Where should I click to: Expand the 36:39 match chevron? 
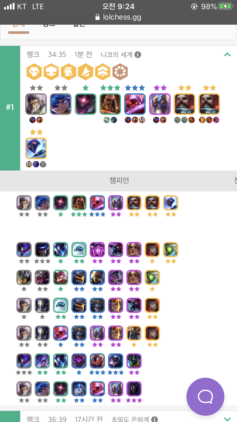click(x=227, y=419)
